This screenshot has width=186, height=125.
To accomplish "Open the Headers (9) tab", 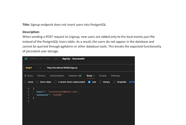I will 75,76.
